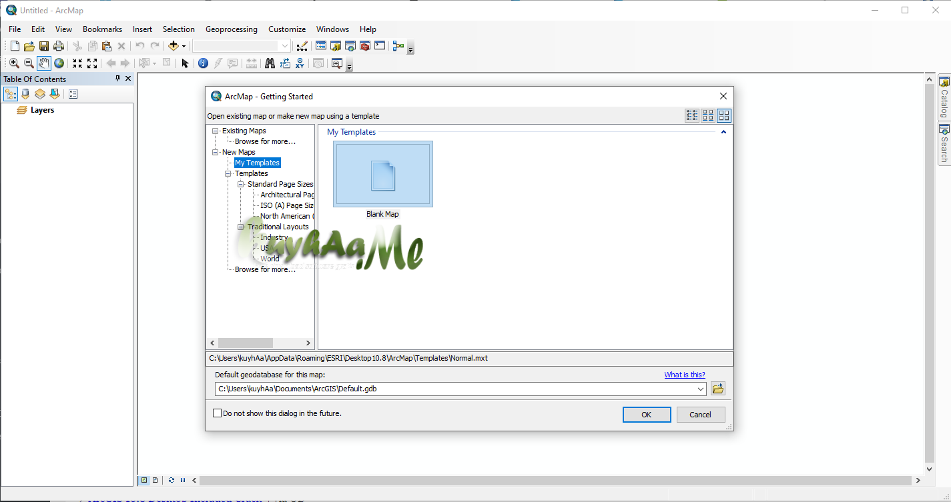Select the Blank Map template thumbnail
Image resolution: width=951 pixels, height=502 pixels.
383,174
